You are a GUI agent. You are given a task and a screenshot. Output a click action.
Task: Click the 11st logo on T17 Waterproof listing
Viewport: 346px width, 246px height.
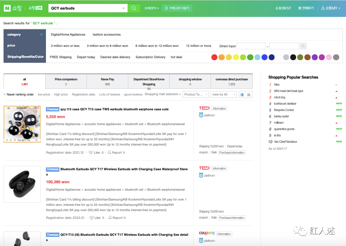click(204, 168)
